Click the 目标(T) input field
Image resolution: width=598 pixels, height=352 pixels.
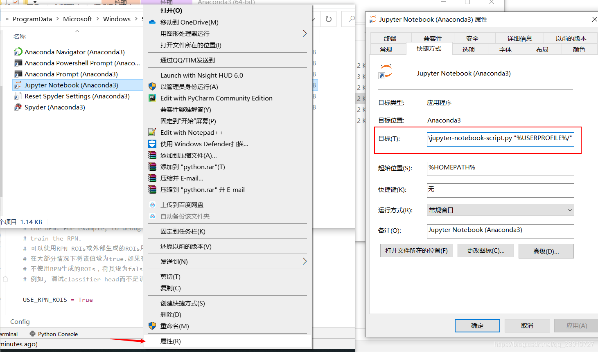pos(500,139)
